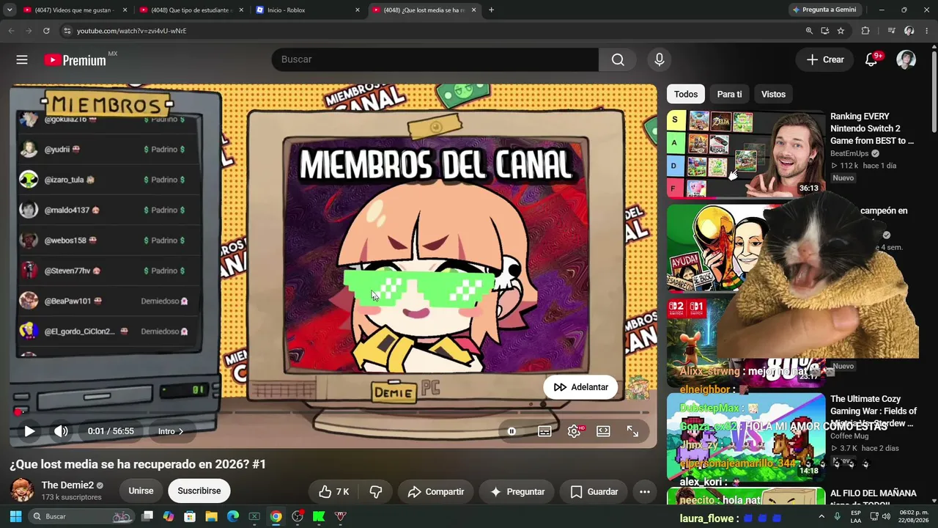The height and width of the screenshot is (528, 938).
Task: Open The Ultimate Cozy Gaming War video
Action: pyautogui.click(x=874, y=411)
